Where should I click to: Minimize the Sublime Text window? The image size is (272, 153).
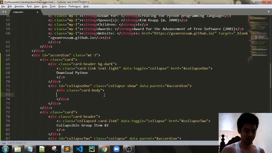(254, 2)
